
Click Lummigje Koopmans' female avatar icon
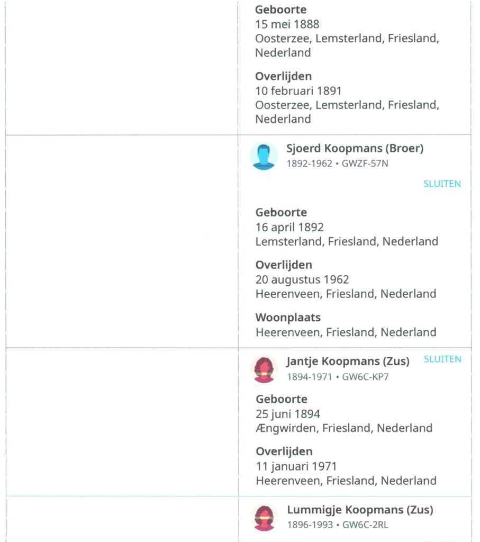click(264, 518)
